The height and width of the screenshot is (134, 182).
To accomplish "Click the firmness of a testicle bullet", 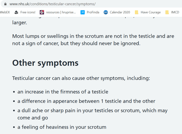I will [63, 92].
